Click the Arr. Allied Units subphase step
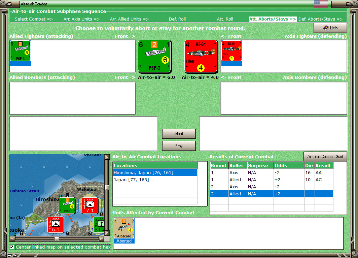This screenshot has width=358, height=258. pos(129,19)
